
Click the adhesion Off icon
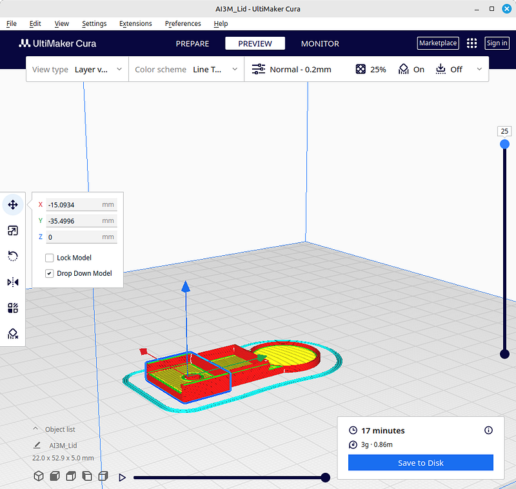[441, 69]
